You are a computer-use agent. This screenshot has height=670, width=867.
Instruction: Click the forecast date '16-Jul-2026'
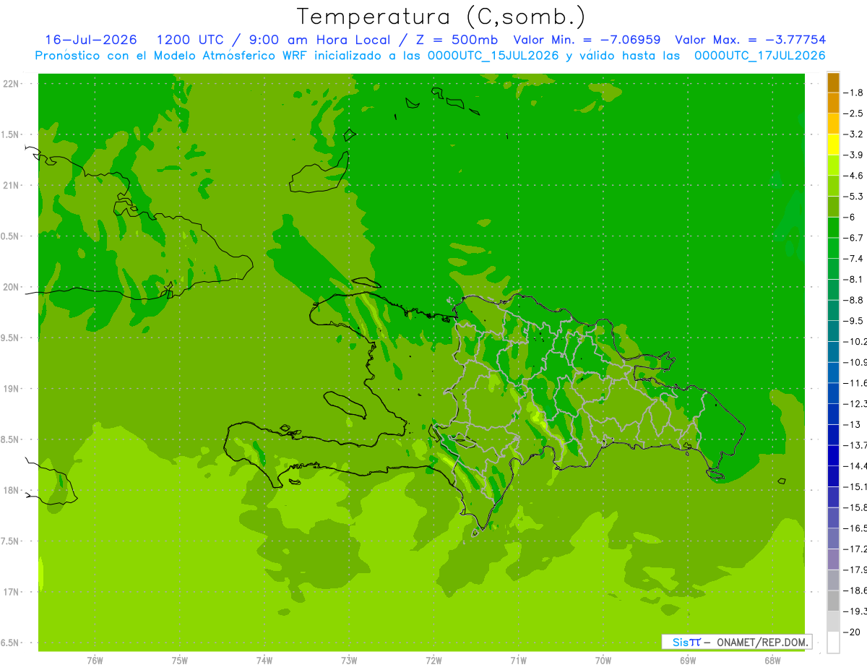coord(90,40)
